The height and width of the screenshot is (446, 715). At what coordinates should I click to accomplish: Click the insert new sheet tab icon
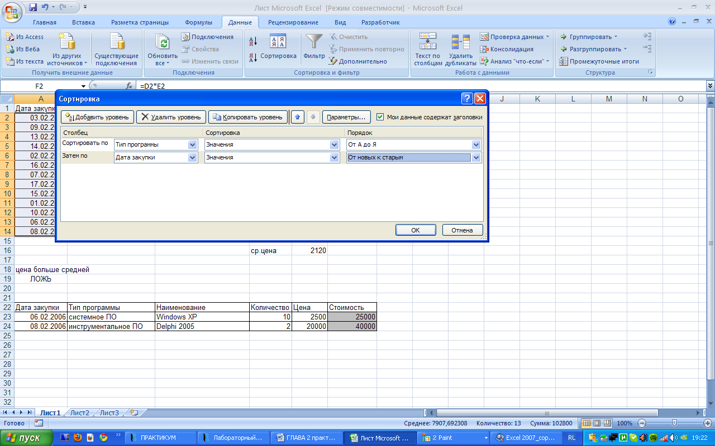click(x=134, y=413)
